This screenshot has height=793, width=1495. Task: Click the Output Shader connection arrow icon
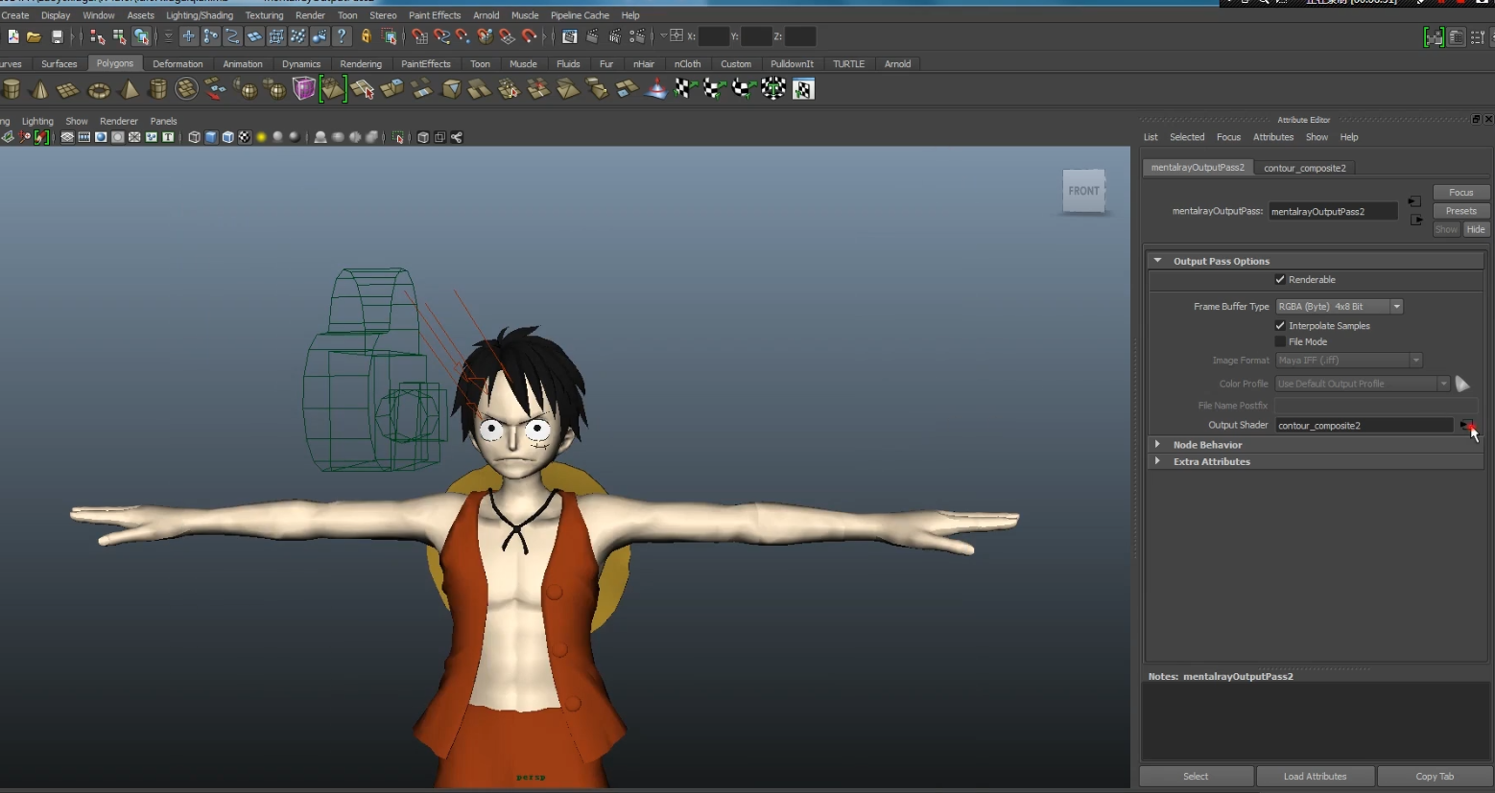1467,425
